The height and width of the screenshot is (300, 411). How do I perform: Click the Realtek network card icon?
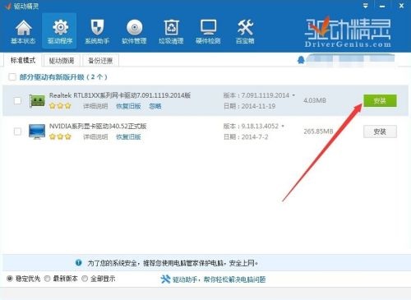[37, 101]
